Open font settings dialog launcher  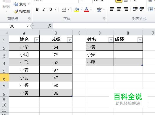point(104,18)
